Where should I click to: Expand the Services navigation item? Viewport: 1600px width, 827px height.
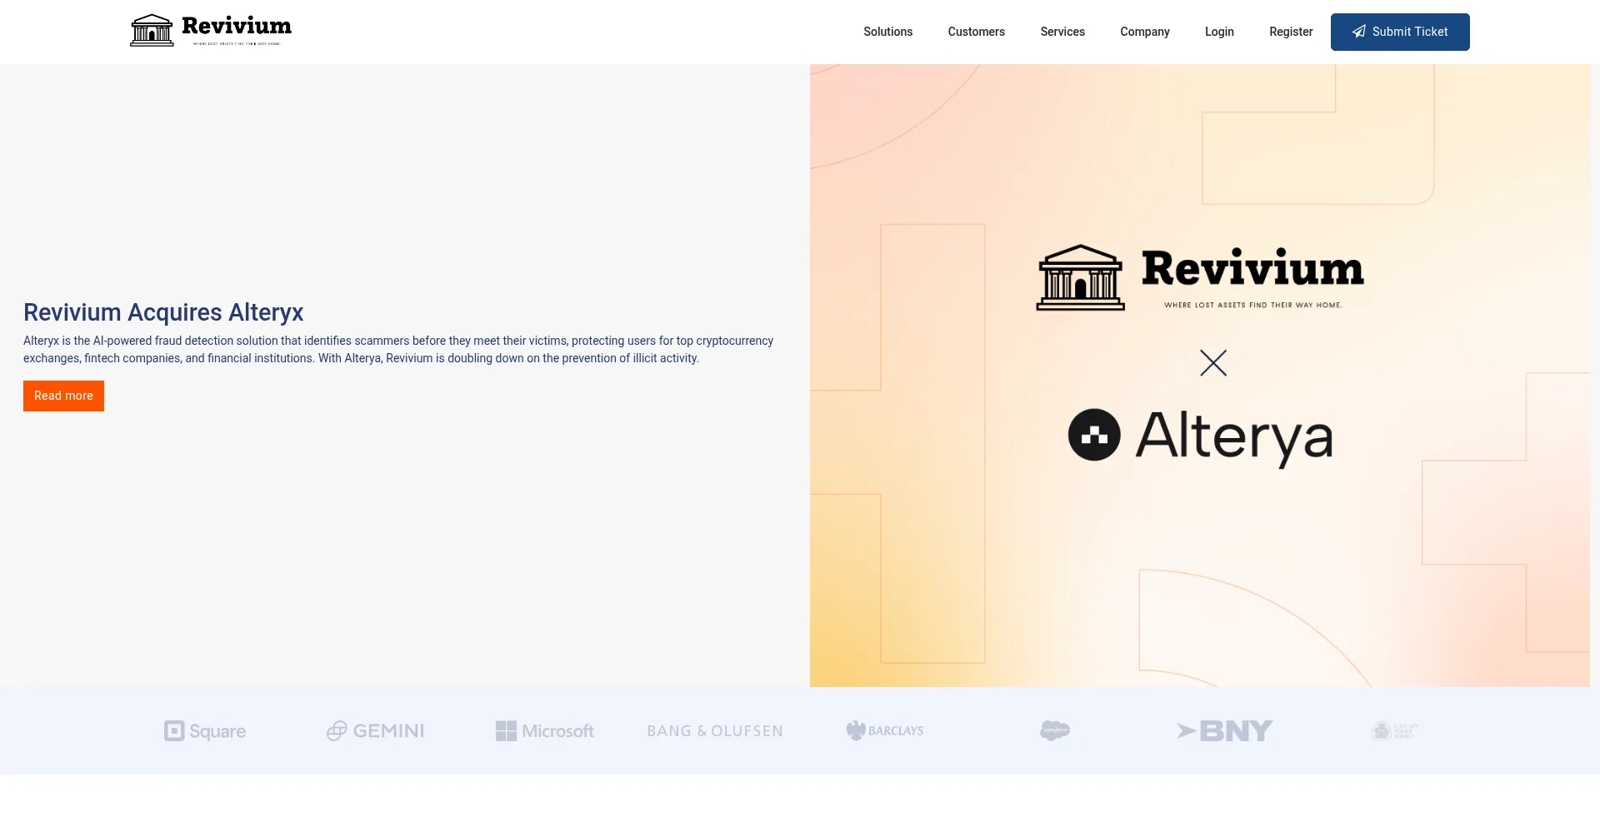1062,32
